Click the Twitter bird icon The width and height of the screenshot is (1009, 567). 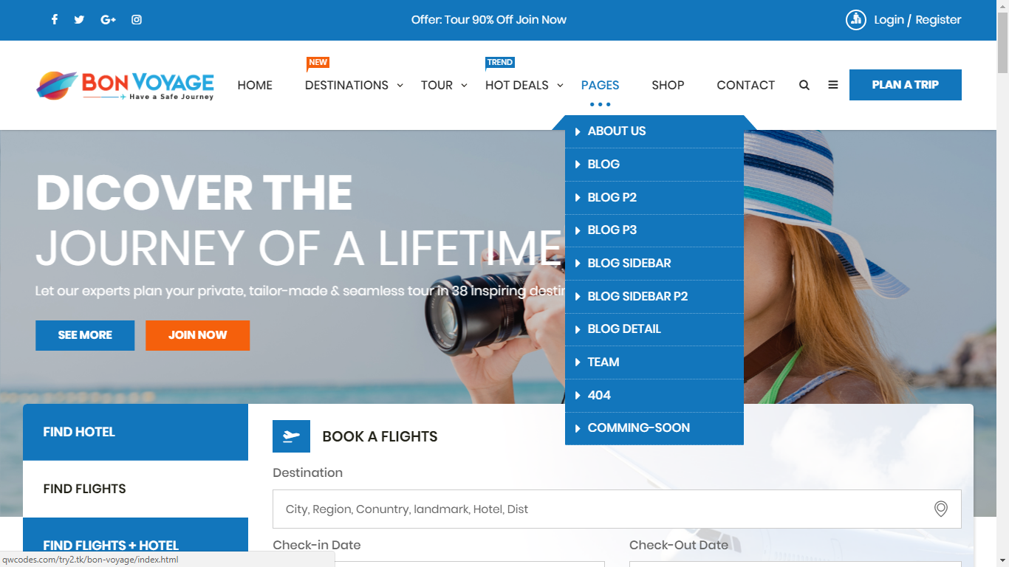coord(79,20)
